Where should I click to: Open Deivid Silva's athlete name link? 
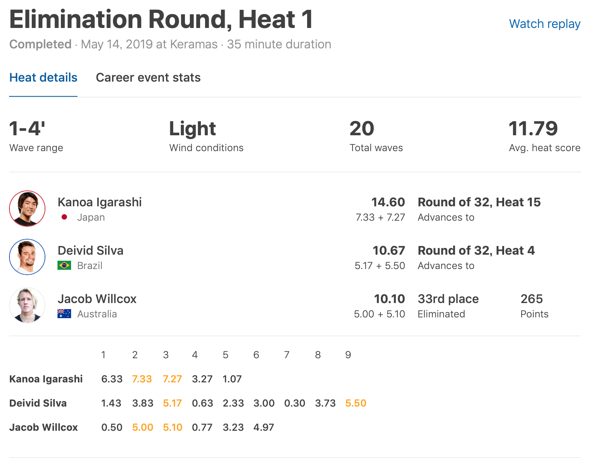click(x=90, y=251)
